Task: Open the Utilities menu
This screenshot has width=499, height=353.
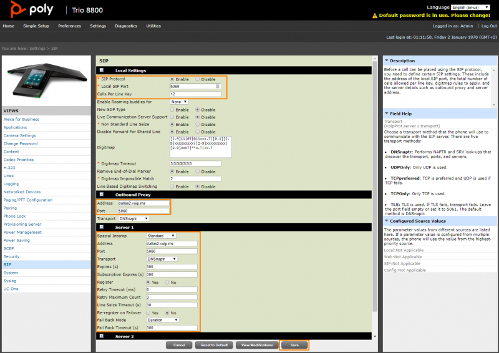Action: click(153, 26)
